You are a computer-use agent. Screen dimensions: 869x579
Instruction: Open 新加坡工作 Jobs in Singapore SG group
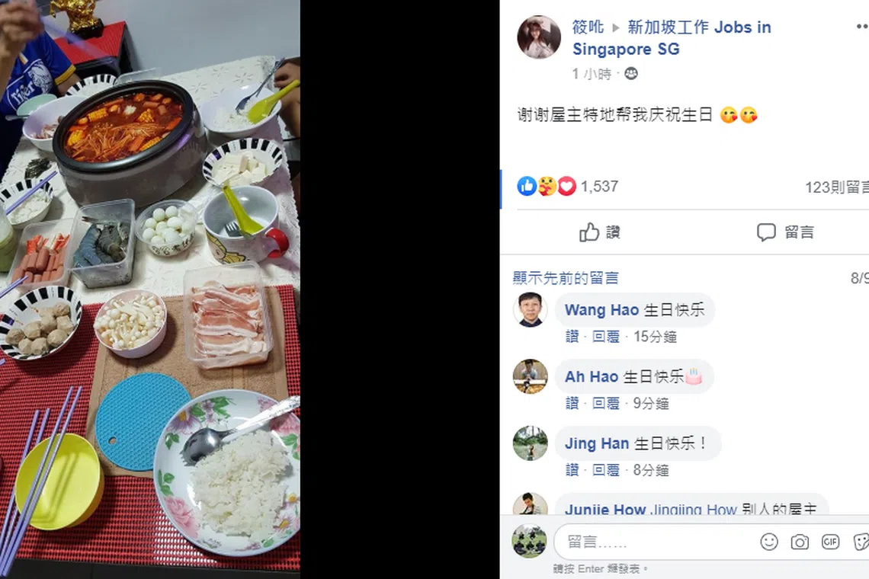pyautogui.click(x=672, y=37)
